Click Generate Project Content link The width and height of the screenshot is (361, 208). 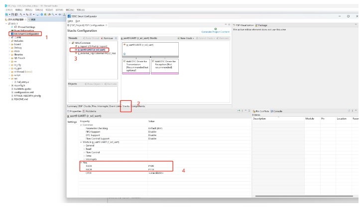216,32
